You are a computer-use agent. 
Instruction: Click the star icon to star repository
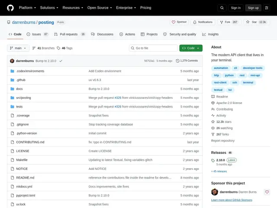point(248,22)
